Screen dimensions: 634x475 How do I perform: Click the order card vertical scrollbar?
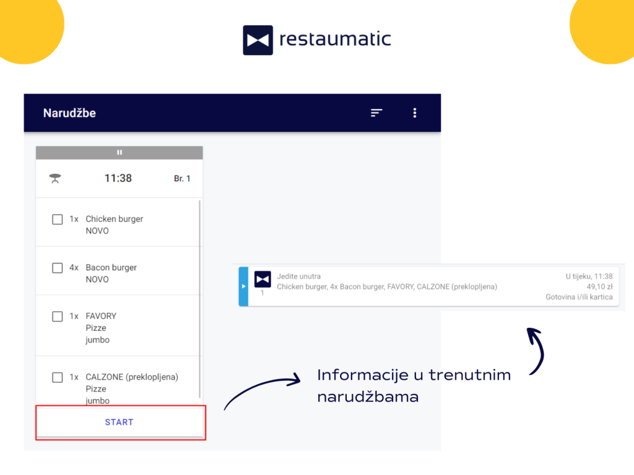200,299
